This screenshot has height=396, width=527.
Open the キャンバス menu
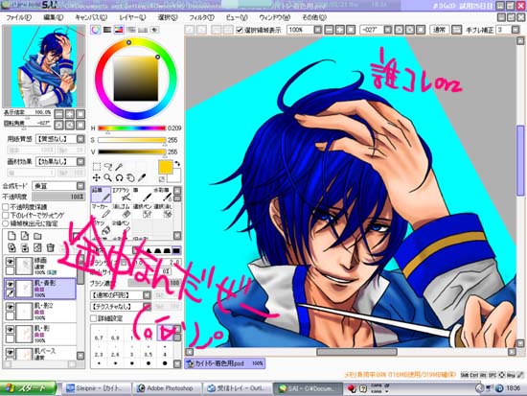tap(91, 17)
